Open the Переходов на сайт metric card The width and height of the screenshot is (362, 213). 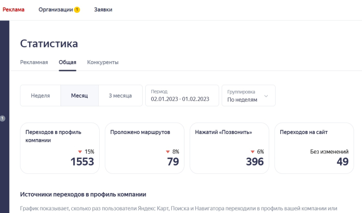314,148
